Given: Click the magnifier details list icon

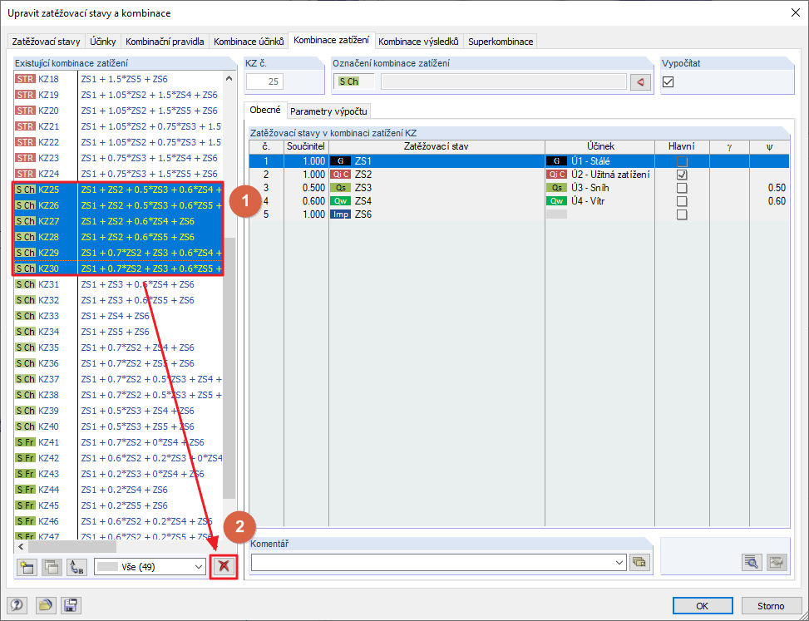Looking at the screenshot, I should click(752, 562).
